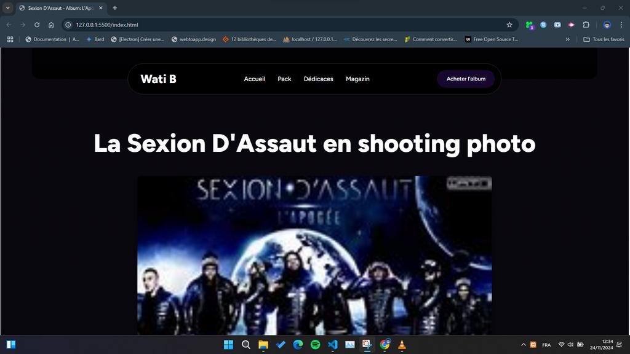Open the Bard bookmark
Screen dimensions: 630x354
[x=95, y=39]
